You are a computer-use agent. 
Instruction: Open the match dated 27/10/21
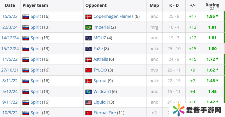(x=10, y=70)
